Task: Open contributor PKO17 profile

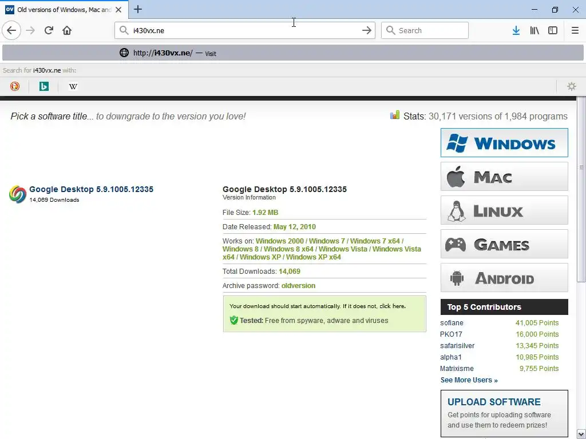Action: point(451,334)
